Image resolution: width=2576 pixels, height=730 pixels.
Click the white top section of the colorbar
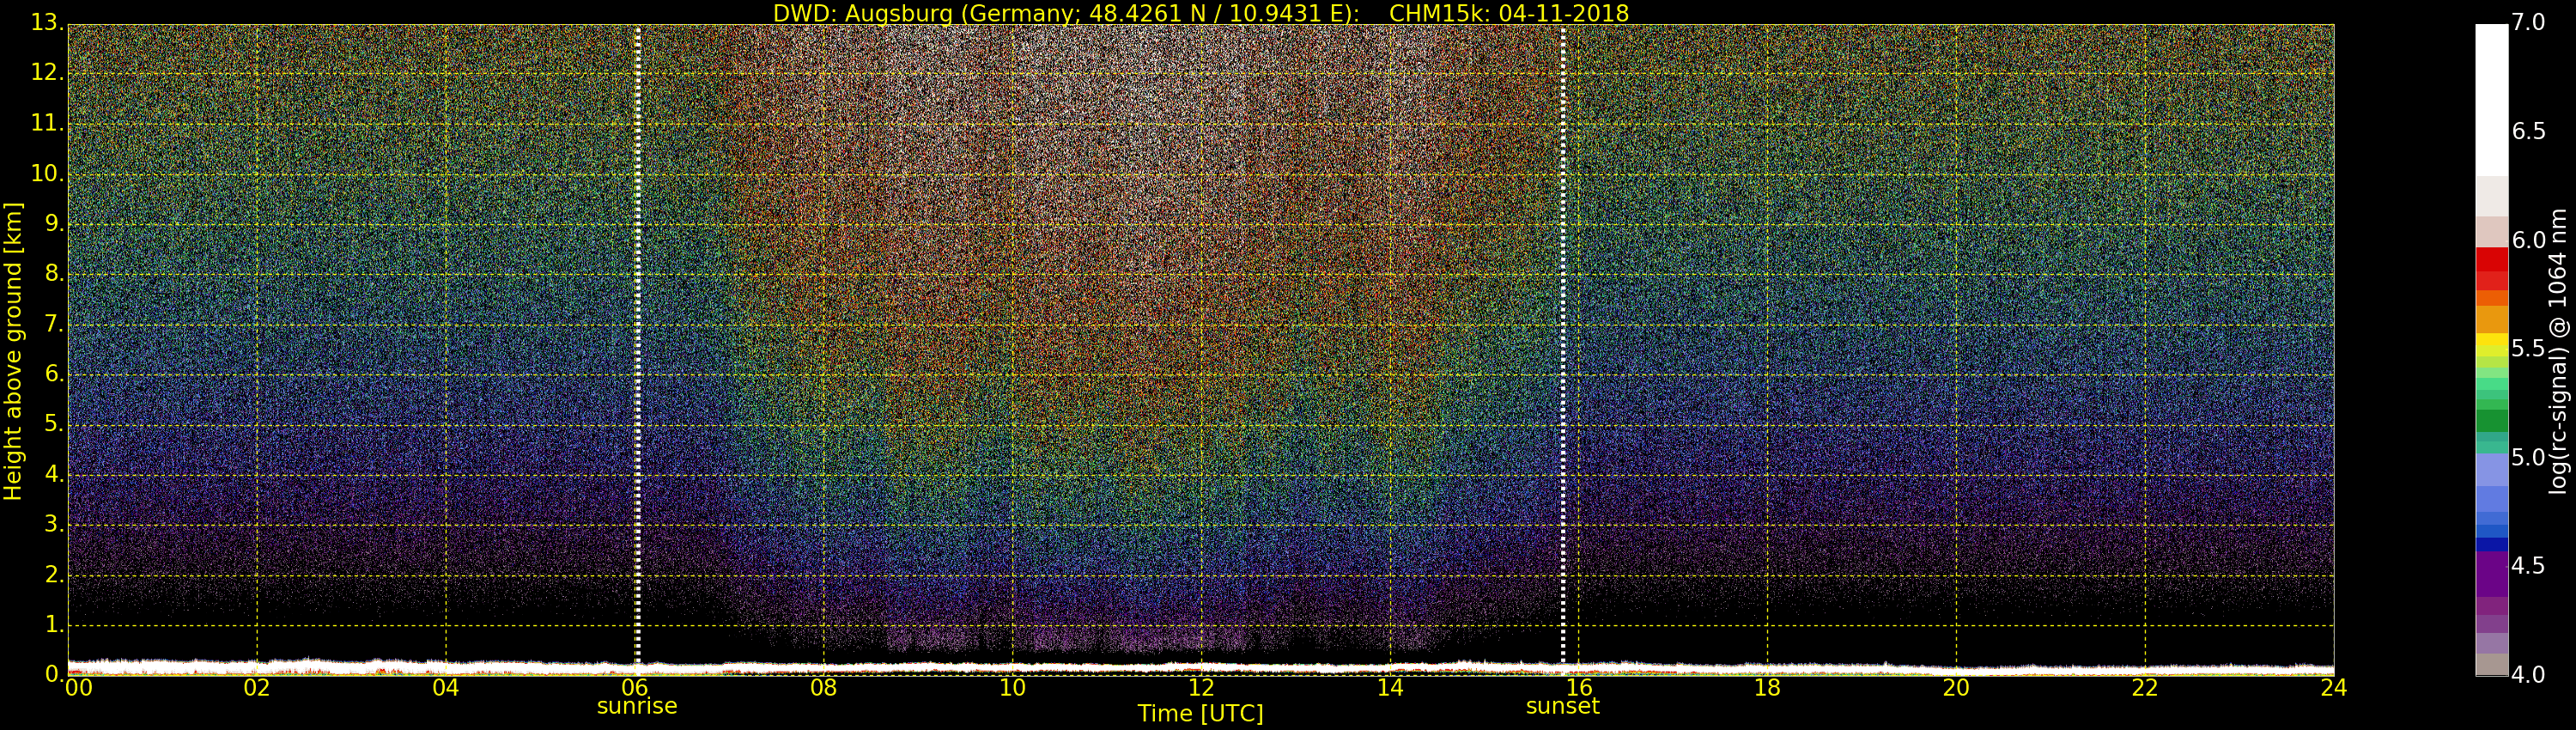(2491, 100)
